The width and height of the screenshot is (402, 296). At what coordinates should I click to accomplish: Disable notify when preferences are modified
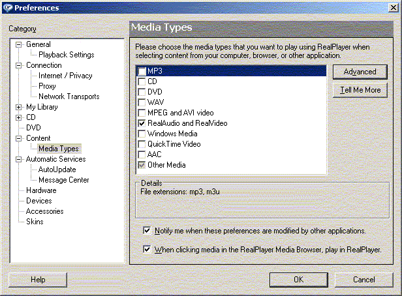[x=147, y=230]
